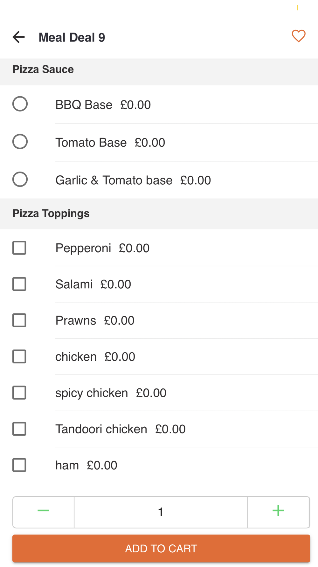318x567 pixels.
Task: Check the Pepperoni topping box
Action: click(19, 248)
